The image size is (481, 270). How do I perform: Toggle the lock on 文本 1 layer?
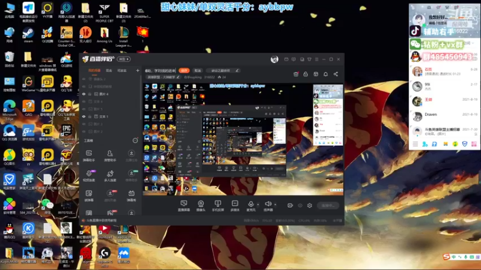coord(90,116)
